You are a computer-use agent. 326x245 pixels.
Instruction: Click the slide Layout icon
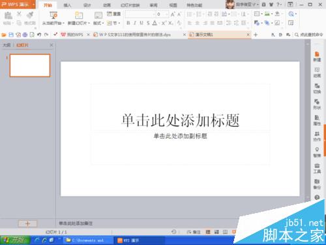pos(98,15)
